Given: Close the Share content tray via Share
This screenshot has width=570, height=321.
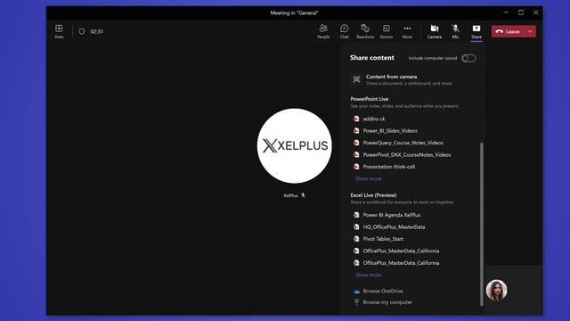Looking at the screenshot, I should [476, 31].
